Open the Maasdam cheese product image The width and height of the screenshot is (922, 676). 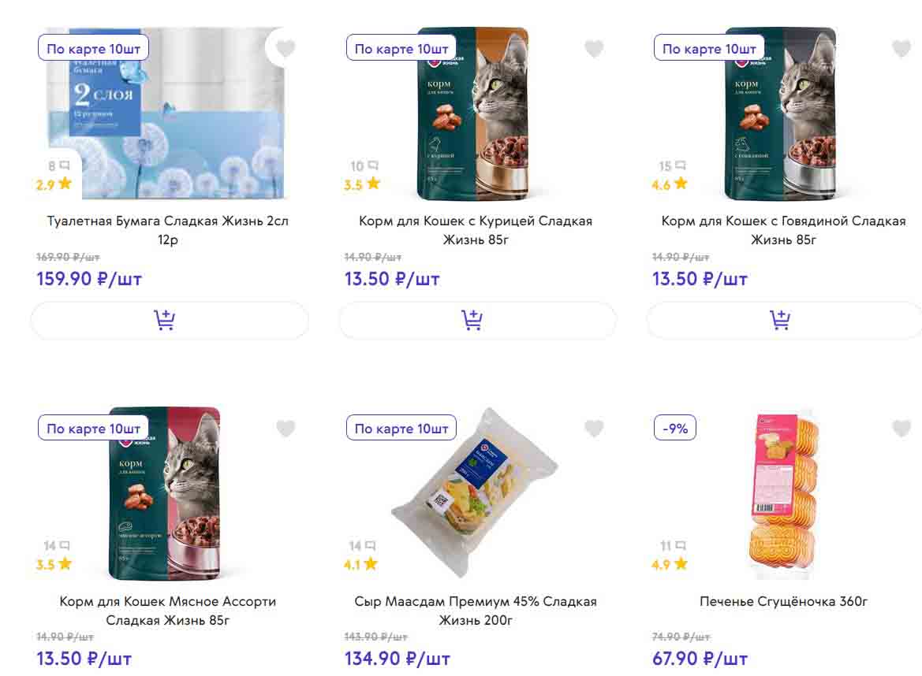pos(473,492)
